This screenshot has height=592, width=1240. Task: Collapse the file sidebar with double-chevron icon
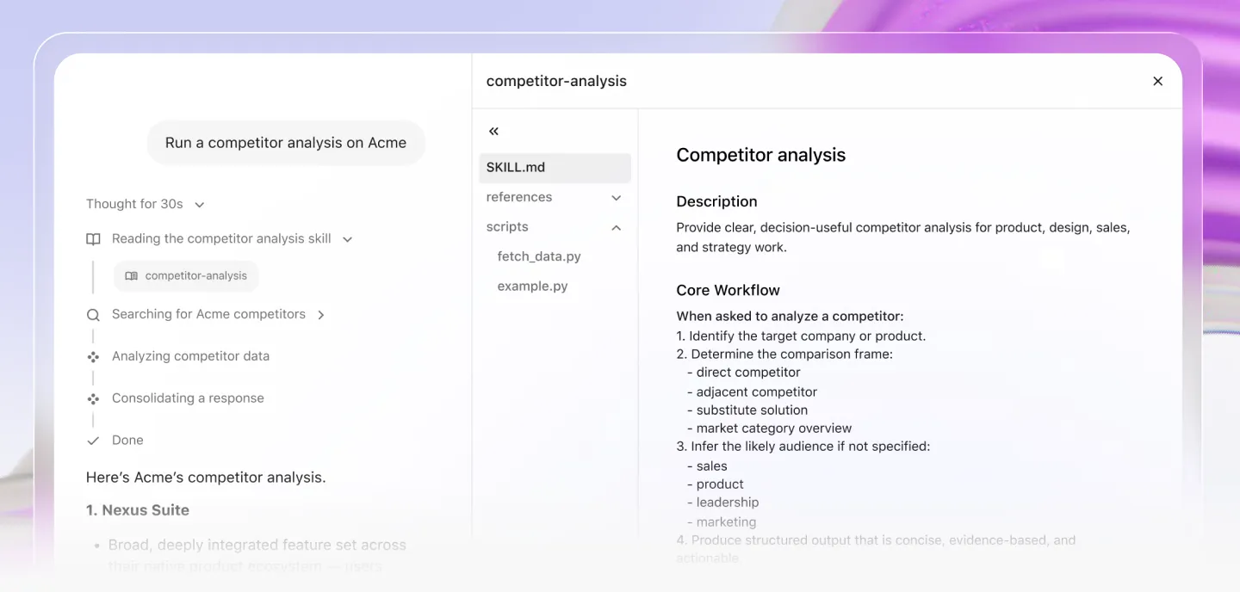coord(493,131)
